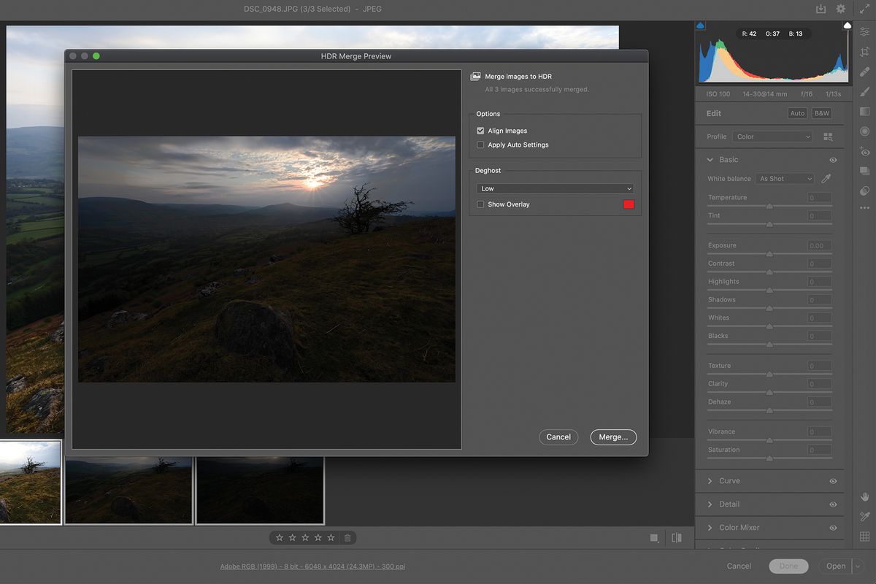Click the red deghost overlay color swatch
This screenshot has height=584, width=876.
click(x=629, y=204)
